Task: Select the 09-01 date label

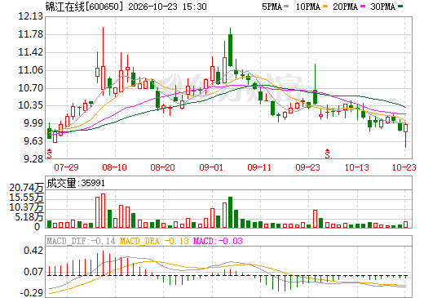Action: click(x=211, y=167)
